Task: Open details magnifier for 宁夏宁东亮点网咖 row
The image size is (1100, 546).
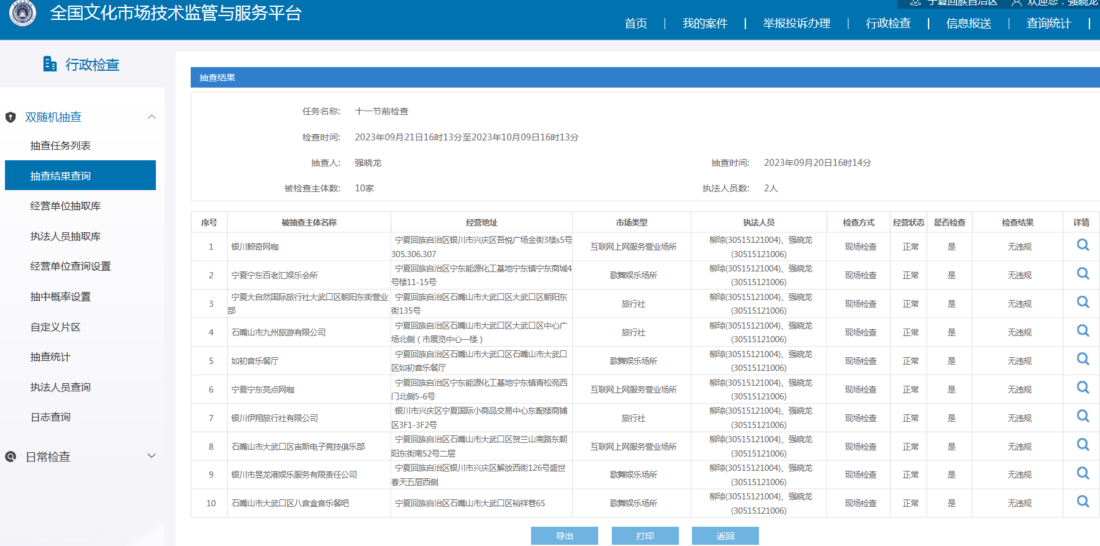Action: click(x=1083, y=388)
